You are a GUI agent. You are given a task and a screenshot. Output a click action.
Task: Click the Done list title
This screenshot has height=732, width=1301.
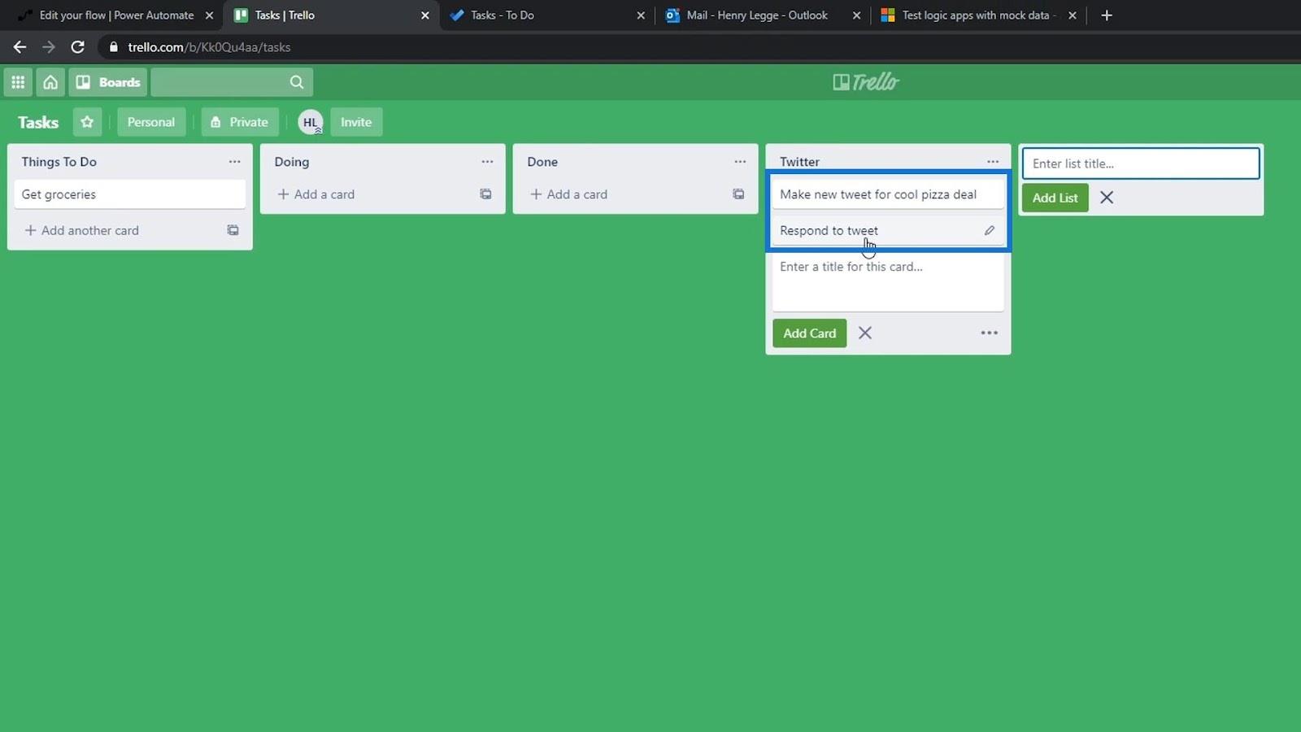tap(542, 162)
